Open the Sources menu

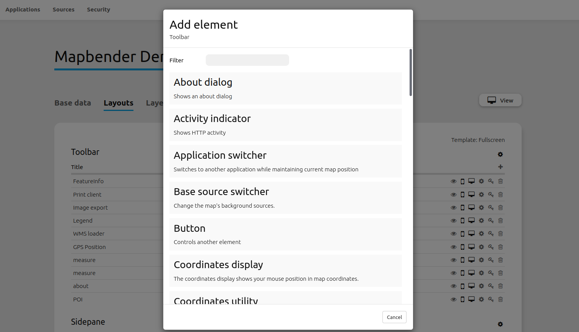click(63, 10)
